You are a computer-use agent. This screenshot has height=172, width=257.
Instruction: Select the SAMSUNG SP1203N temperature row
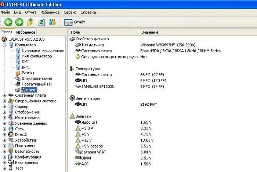point(98,86)
